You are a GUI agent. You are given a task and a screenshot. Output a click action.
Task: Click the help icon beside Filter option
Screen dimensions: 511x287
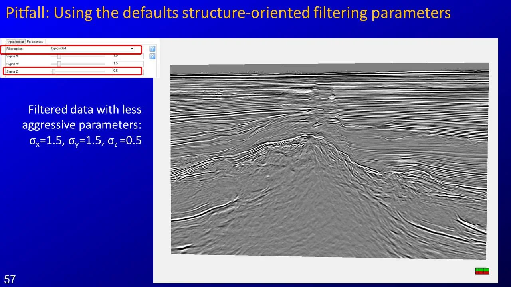pos(152,49)
